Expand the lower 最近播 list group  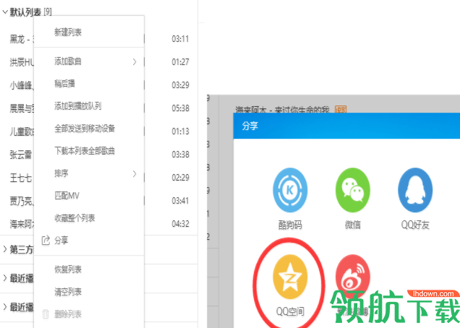[x=5, y=307]
